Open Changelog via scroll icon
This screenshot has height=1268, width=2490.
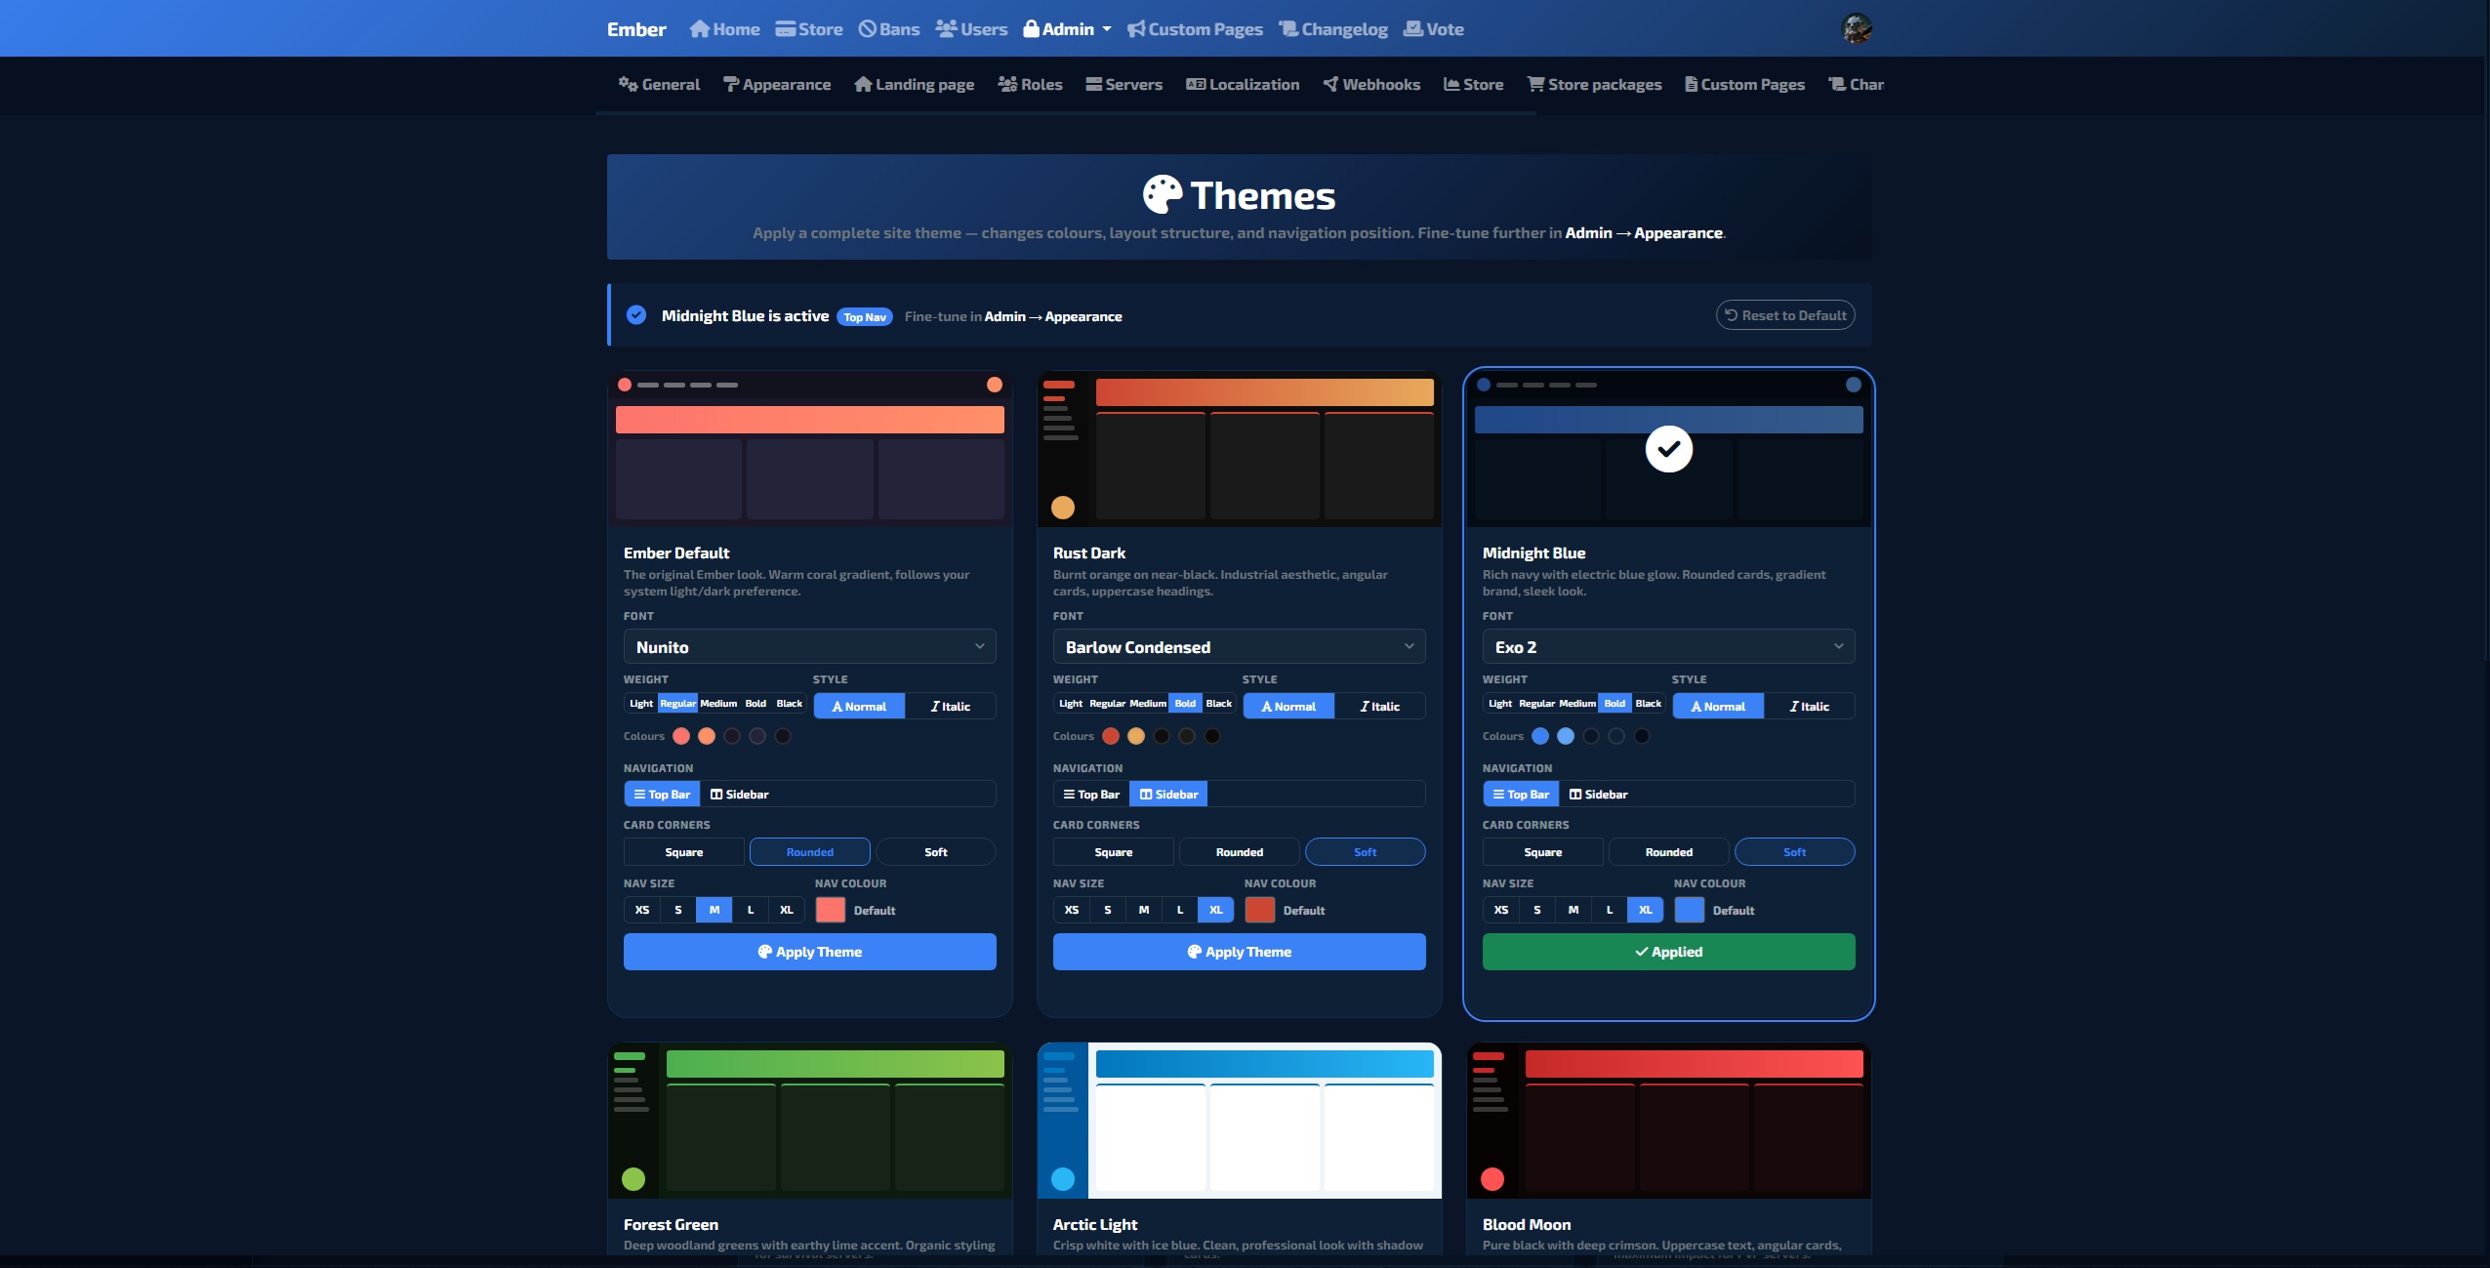tap(1288, 29)
